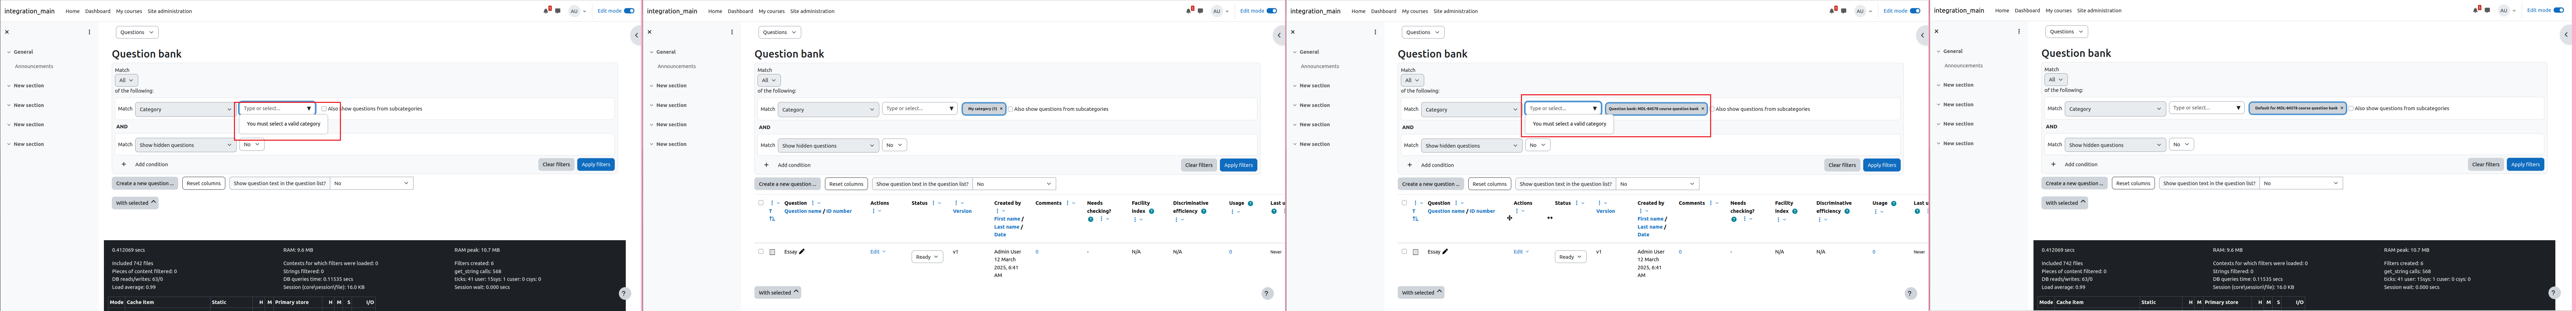Viewport: 2576px width, 311px height.
Task: Open course index kebab menu in the first screenshot
Action: tap(89, 32)
